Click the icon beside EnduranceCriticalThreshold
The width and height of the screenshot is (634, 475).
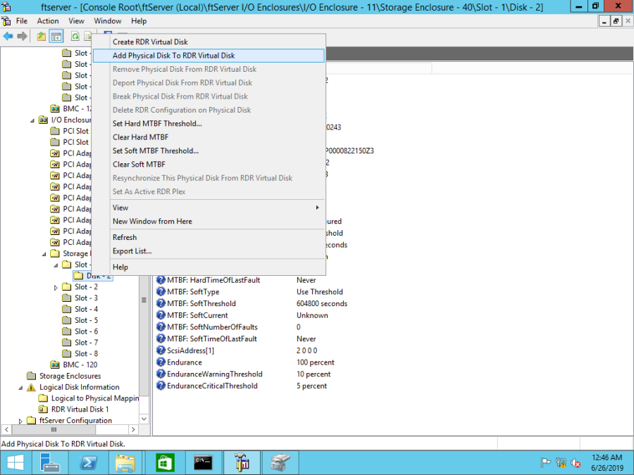click(x=161, y=386)
